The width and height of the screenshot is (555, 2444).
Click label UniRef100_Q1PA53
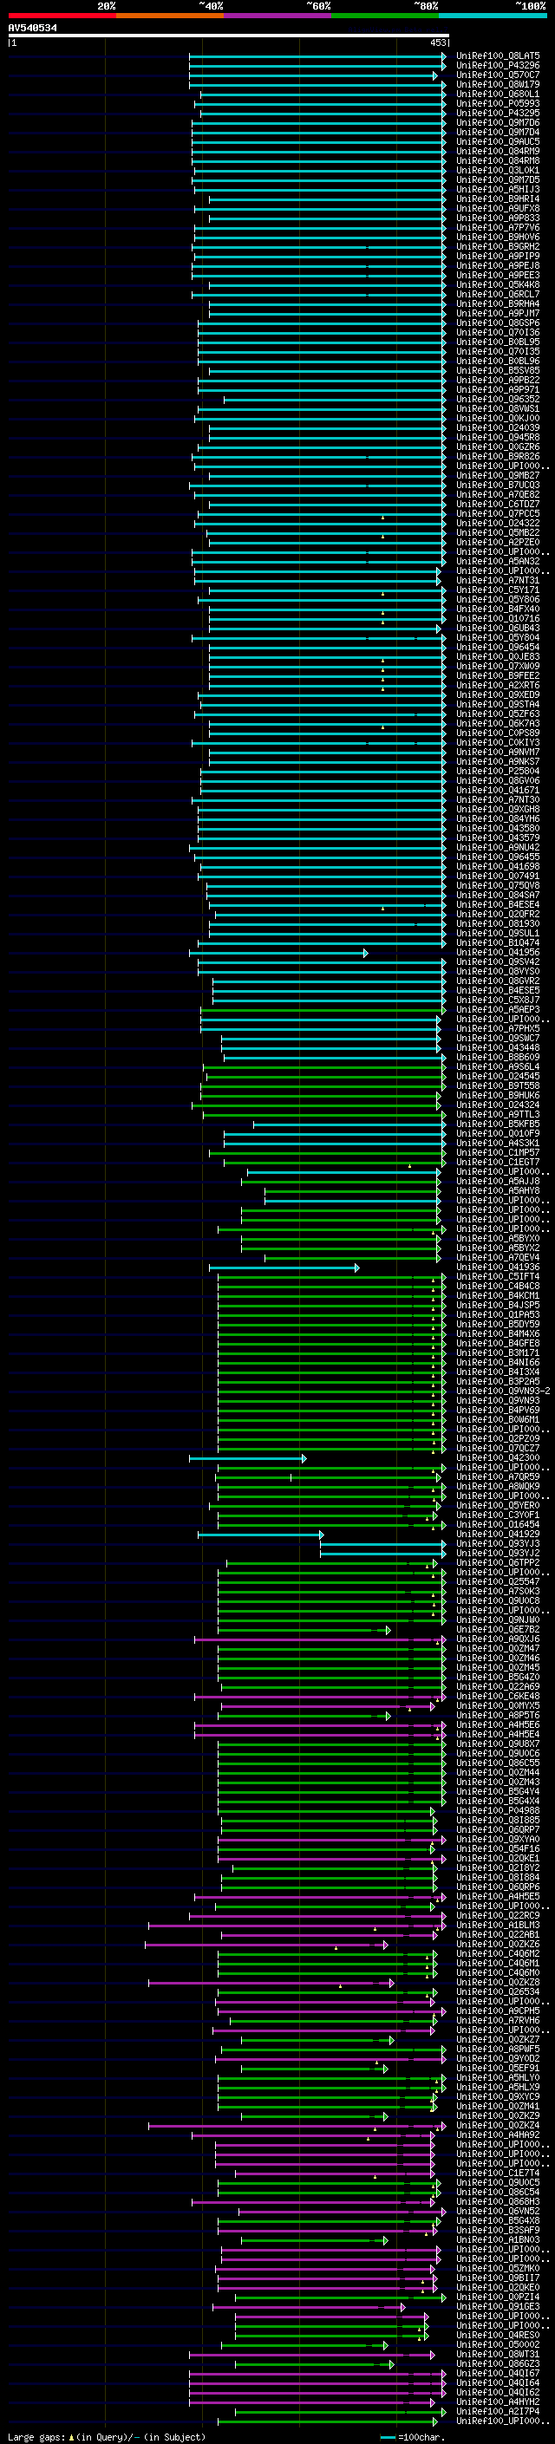498,1314
